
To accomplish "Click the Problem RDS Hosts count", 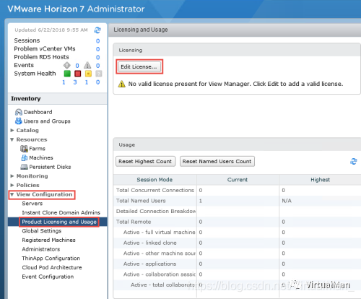I will (x=97, y=57).
